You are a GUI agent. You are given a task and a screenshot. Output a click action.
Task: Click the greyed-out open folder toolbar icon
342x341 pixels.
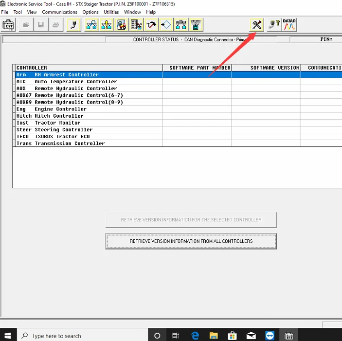[x=26, y=25]
